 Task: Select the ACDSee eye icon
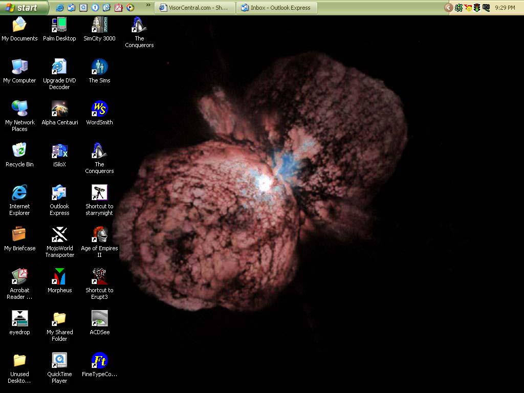(99, 319)
